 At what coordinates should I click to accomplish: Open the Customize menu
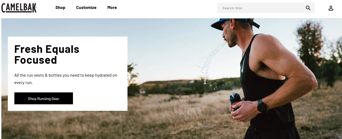(86, 8)
